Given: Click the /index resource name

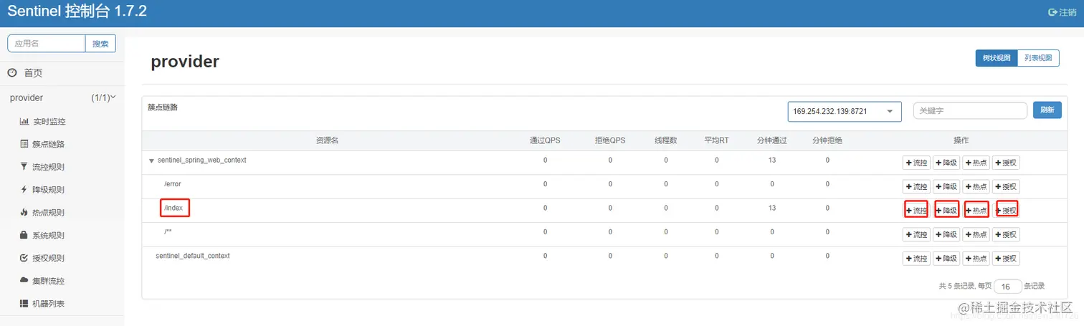Looking at the screenshot, I should coord(174,208).
